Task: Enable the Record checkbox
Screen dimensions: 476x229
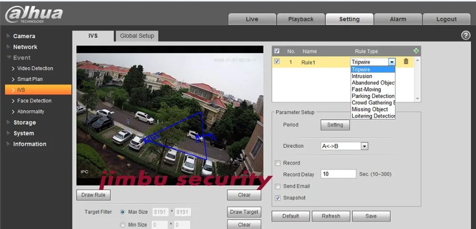Action: click(278, 163)
